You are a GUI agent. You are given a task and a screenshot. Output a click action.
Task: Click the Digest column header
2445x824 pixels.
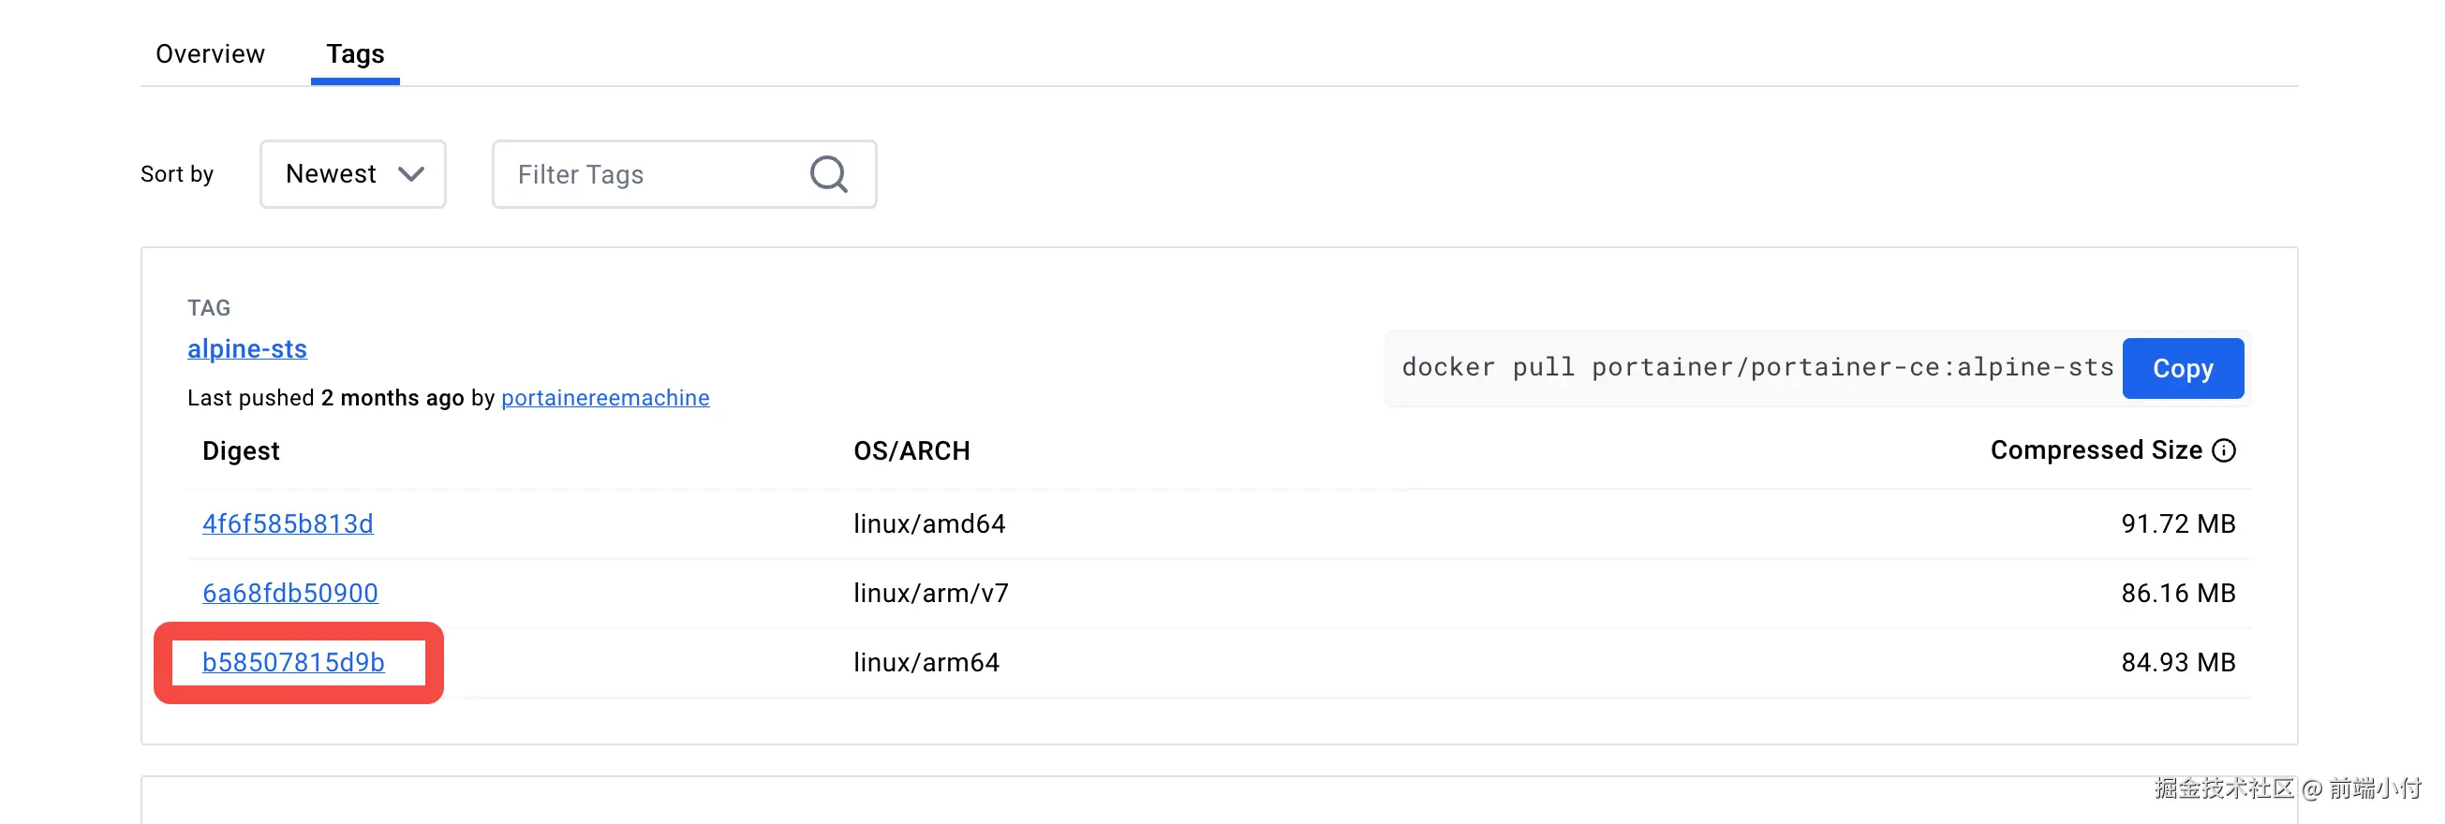240,450
